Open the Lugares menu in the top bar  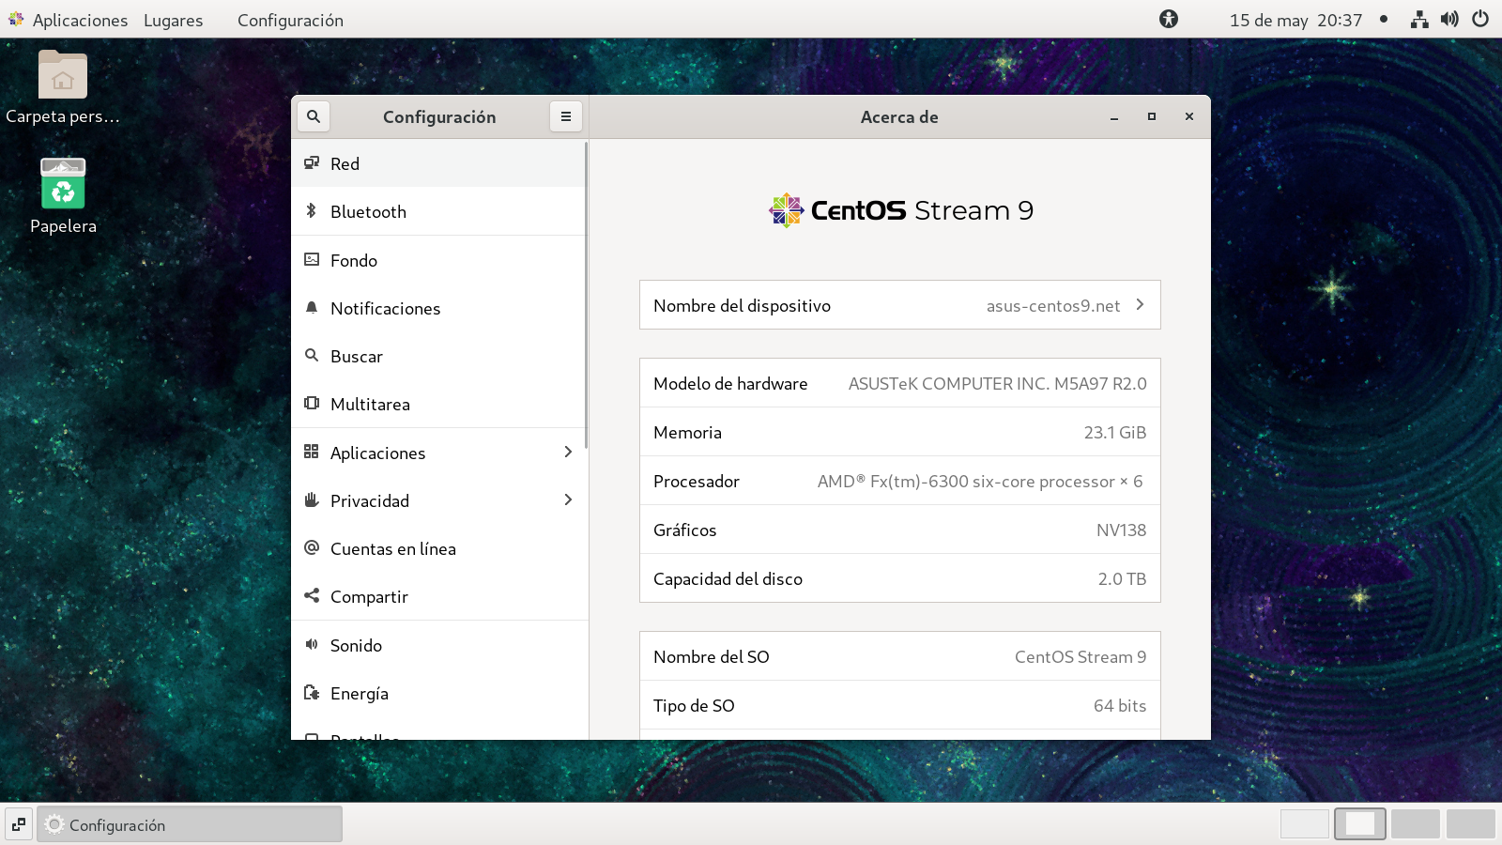pyautogui.click(x=173, y=20)
